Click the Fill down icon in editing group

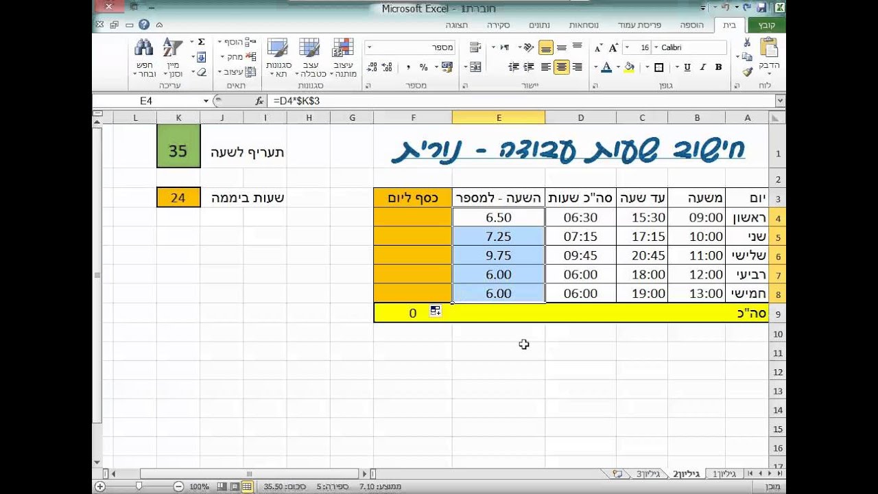pos(201,57)
